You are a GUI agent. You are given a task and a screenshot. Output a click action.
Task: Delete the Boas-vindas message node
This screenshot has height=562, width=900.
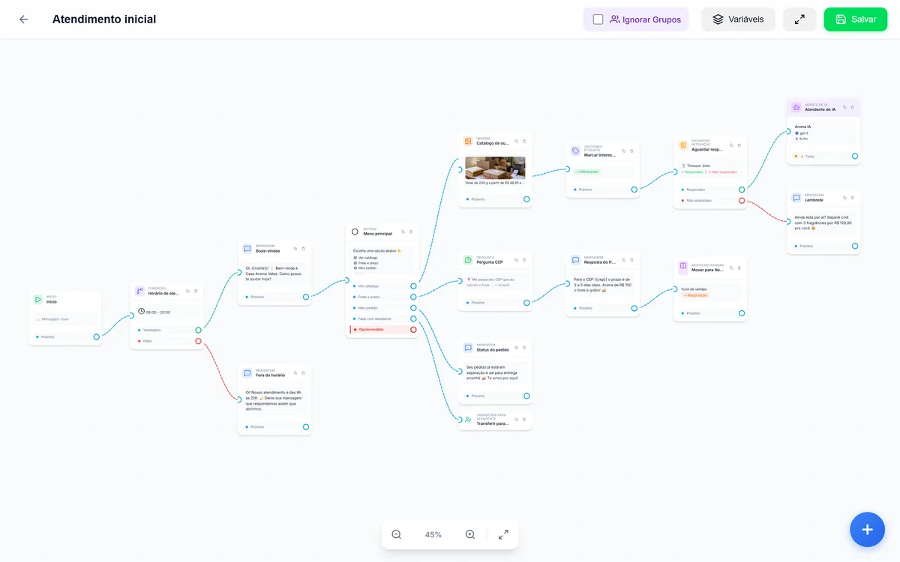pos(304,248)
